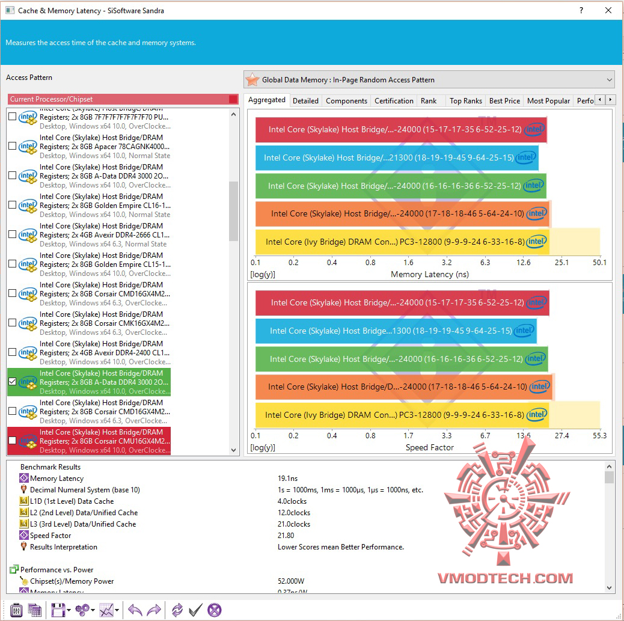Click the copy results tables icon in toolbar

coord(34,610)
